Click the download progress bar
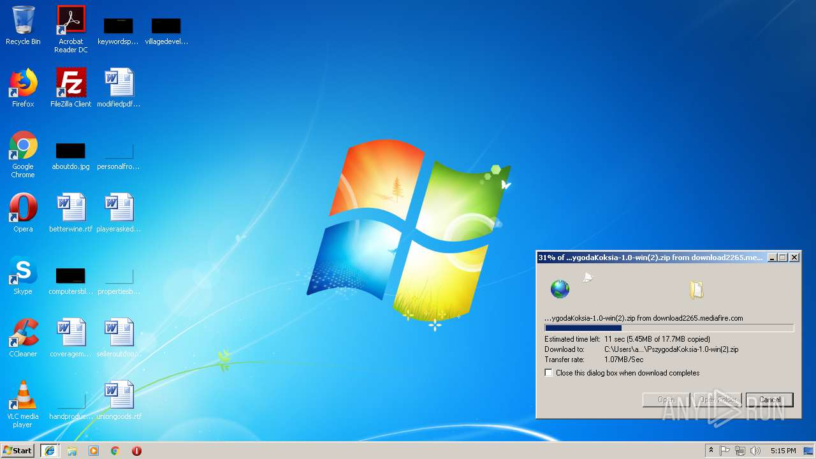 point(669,328)
